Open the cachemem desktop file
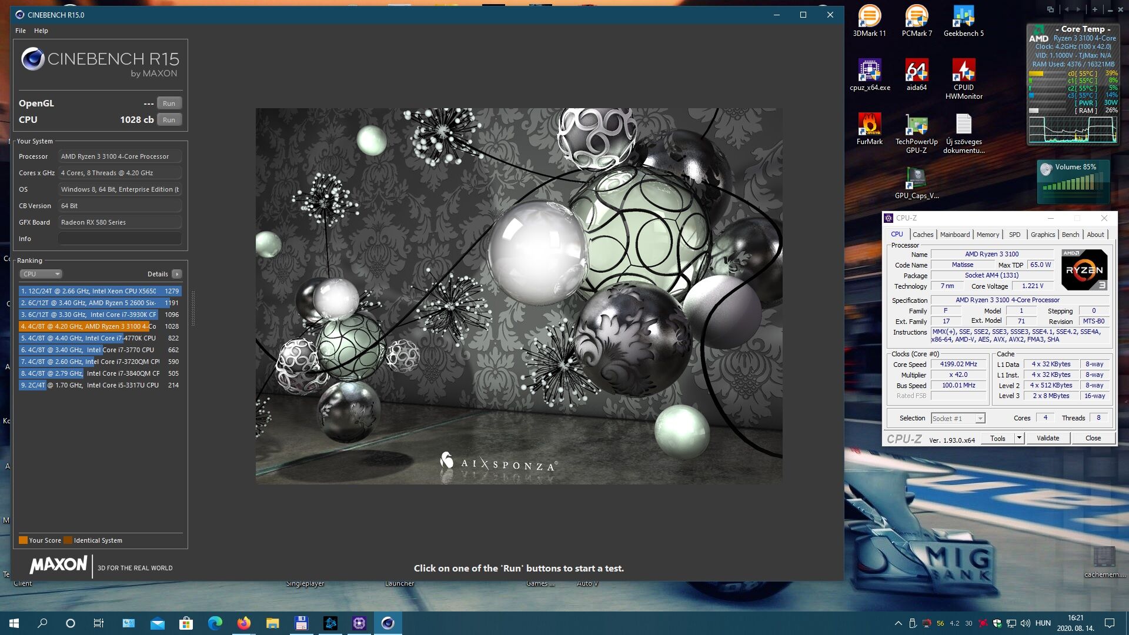The image size is (1129, 635). click(1104, 562)
